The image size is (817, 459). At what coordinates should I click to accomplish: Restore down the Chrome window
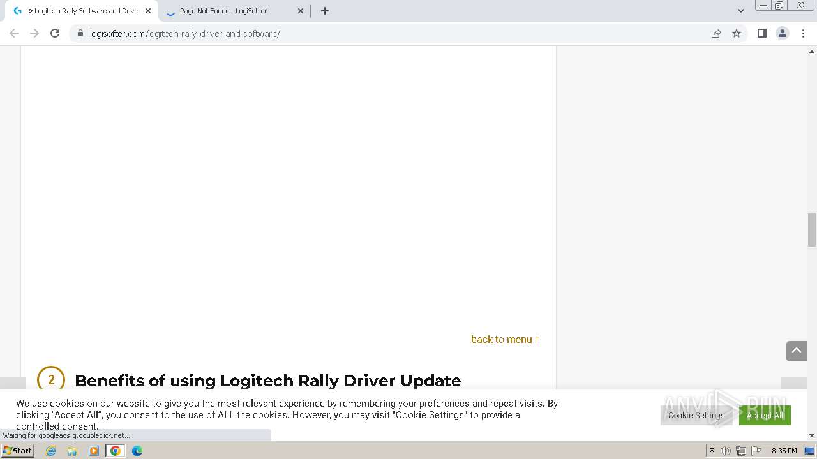coord(779,6)
